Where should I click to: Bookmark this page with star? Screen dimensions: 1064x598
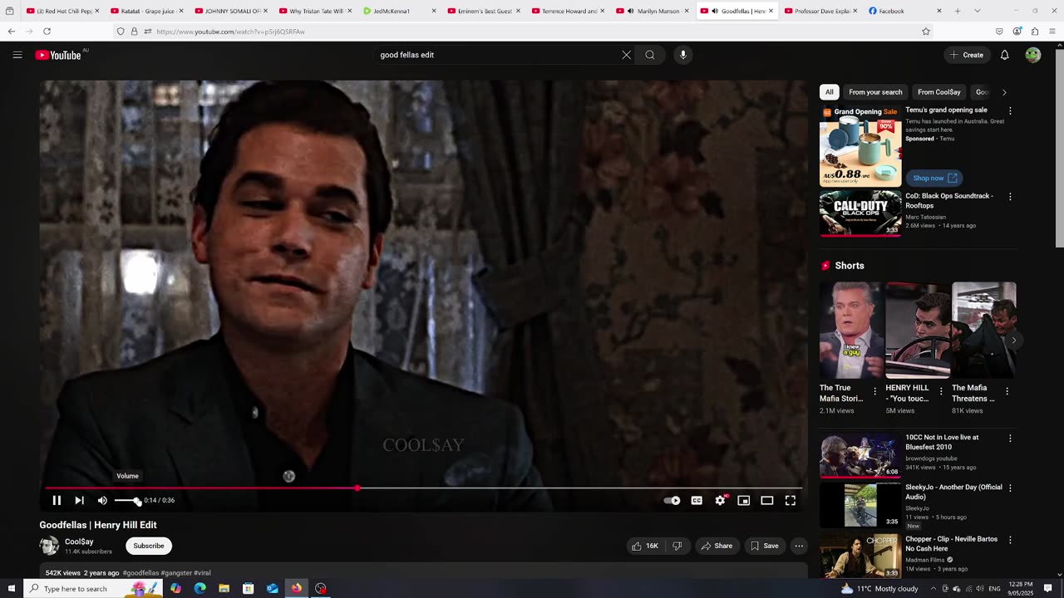tap(925, 32)
